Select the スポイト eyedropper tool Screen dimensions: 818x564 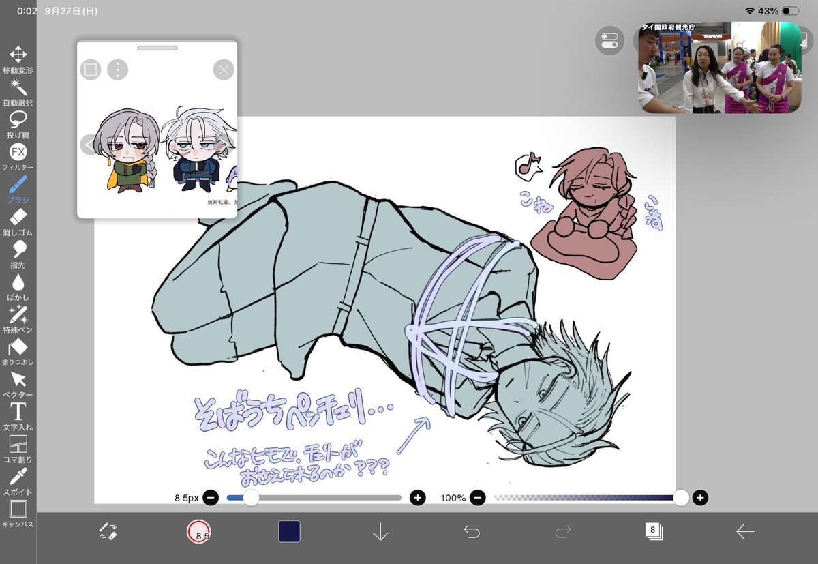[x=18, y=481]
